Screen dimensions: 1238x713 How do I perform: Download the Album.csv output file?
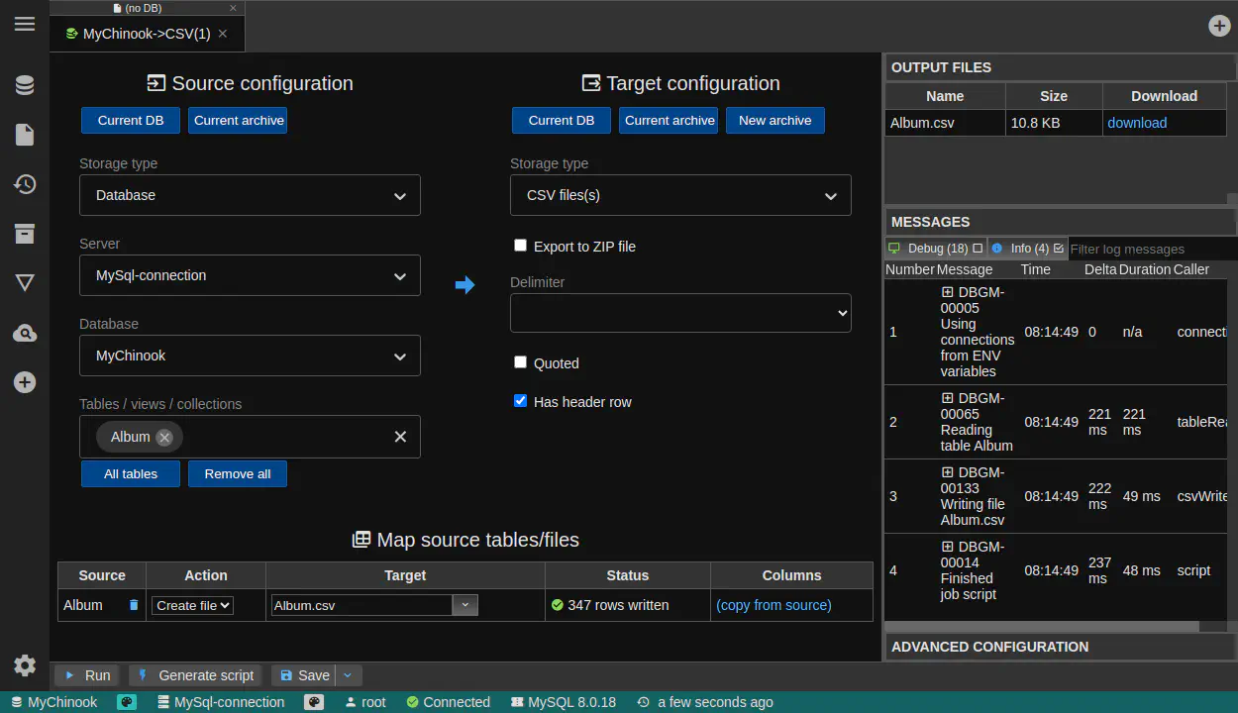1136,123
